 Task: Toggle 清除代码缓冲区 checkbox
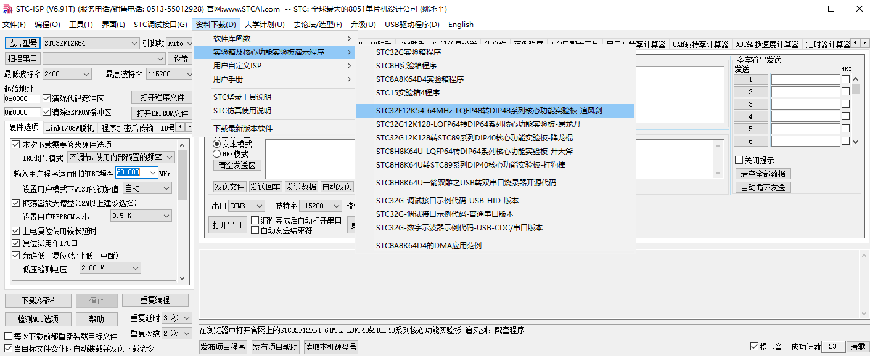click(46, 99)
